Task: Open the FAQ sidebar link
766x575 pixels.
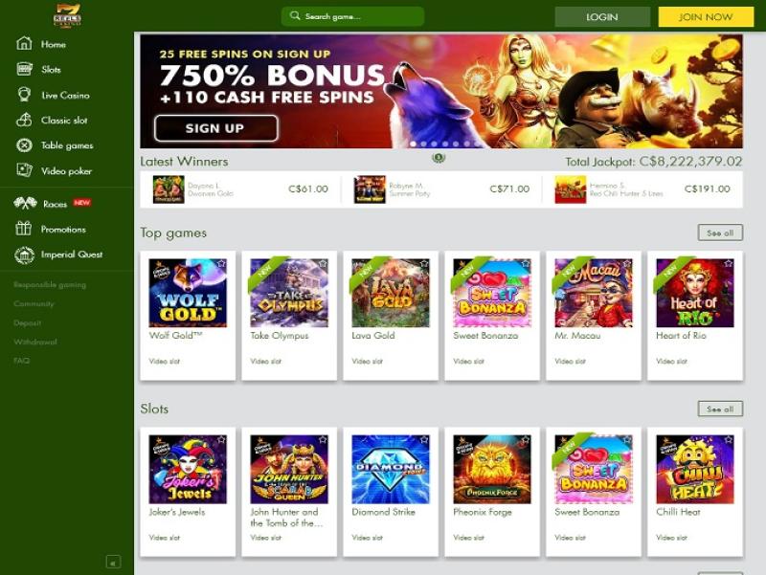Action: tap(21, 361)
